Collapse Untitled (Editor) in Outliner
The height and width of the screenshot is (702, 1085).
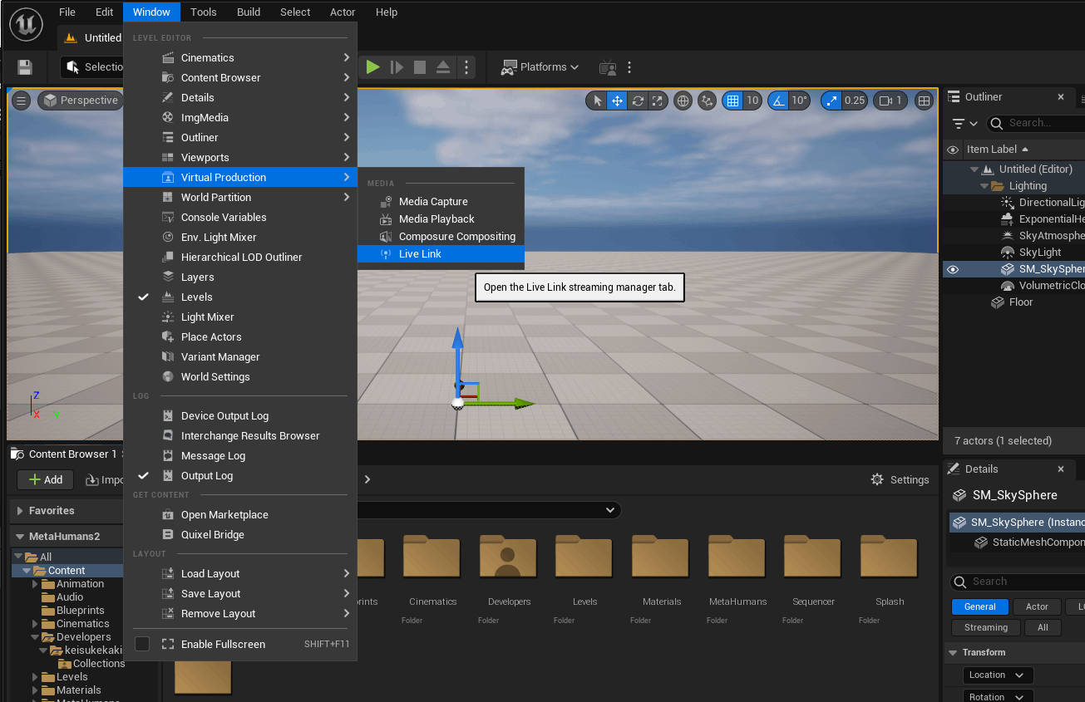(x=974, y=169)
